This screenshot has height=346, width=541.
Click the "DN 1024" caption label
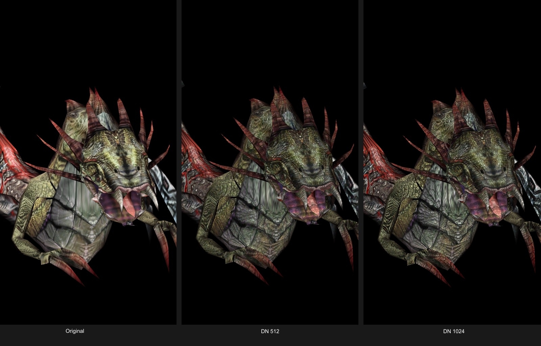tap(453, 331)
